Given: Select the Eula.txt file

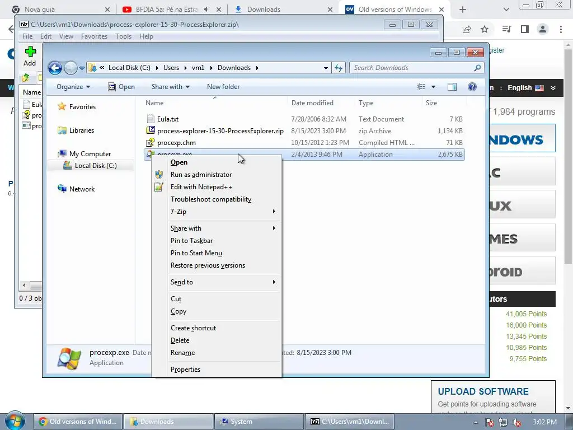Looking at the screenshot, I should (x=304, y=119).
